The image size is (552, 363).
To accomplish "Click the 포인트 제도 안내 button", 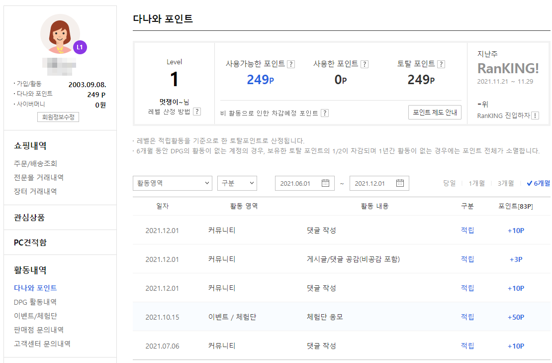I will pos(435,113).
